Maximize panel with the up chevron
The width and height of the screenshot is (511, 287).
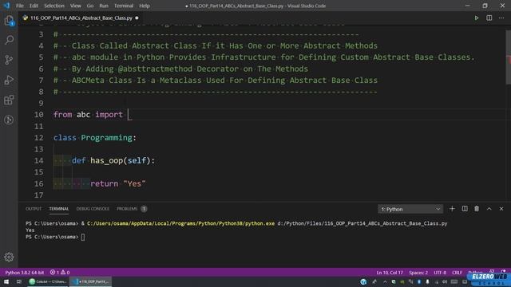(x=489, y=209)
